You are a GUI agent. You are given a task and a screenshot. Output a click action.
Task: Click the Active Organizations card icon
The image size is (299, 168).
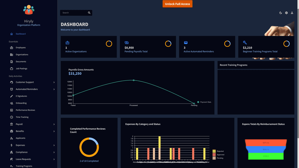click(x=67, y=43)
